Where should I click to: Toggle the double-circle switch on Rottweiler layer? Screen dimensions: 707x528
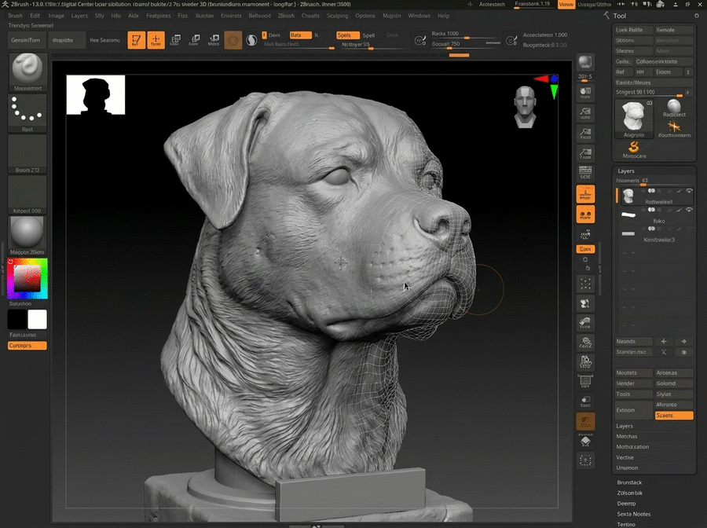tap(651, 191)
